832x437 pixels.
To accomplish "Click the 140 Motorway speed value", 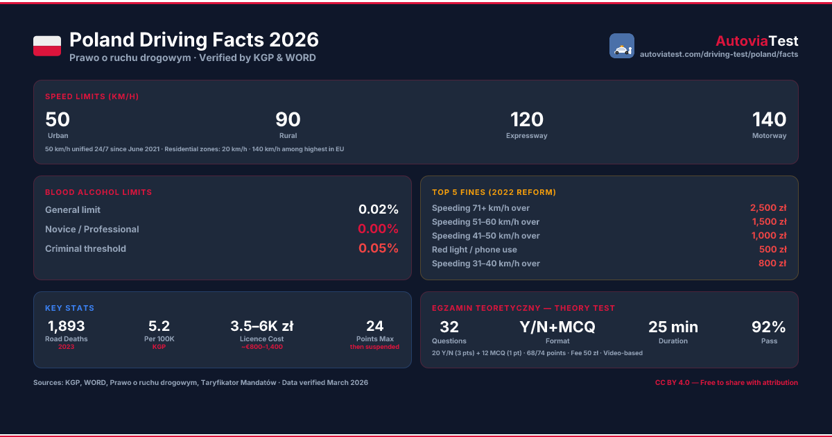I will pyautogui.click(x=770, y=119).
